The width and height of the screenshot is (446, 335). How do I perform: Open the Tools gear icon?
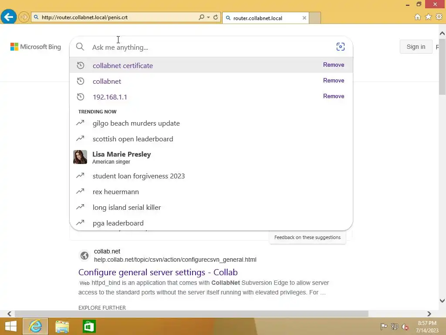tap(439, 17)
